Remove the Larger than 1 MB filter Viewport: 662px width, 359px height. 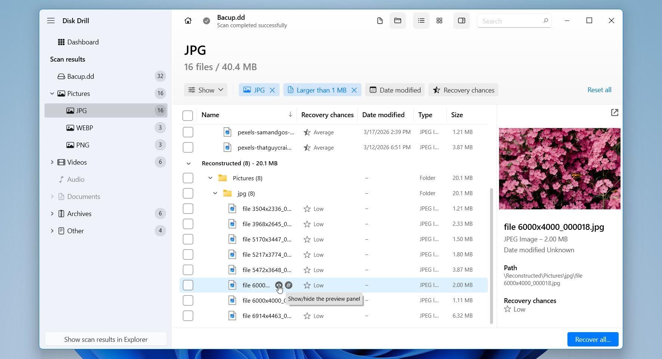354,90
